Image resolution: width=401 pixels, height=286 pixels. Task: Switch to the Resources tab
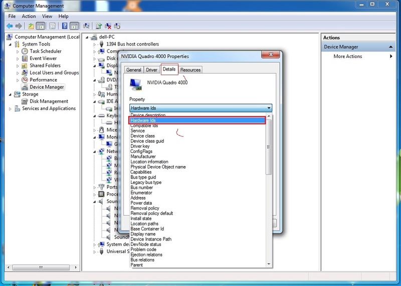coord(190,69)
